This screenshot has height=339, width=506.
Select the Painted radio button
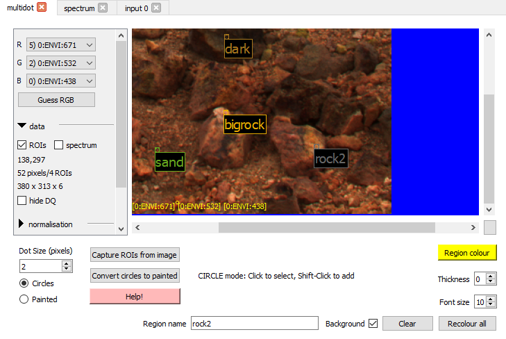[x=24, y=299]
